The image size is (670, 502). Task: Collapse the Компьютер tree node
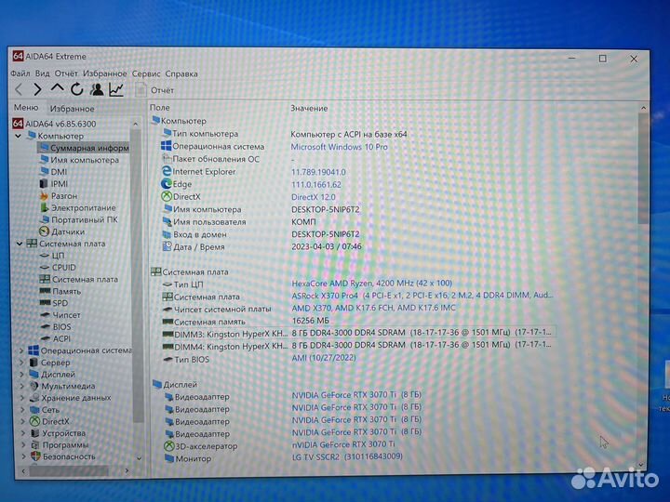[x=19, y=136]
